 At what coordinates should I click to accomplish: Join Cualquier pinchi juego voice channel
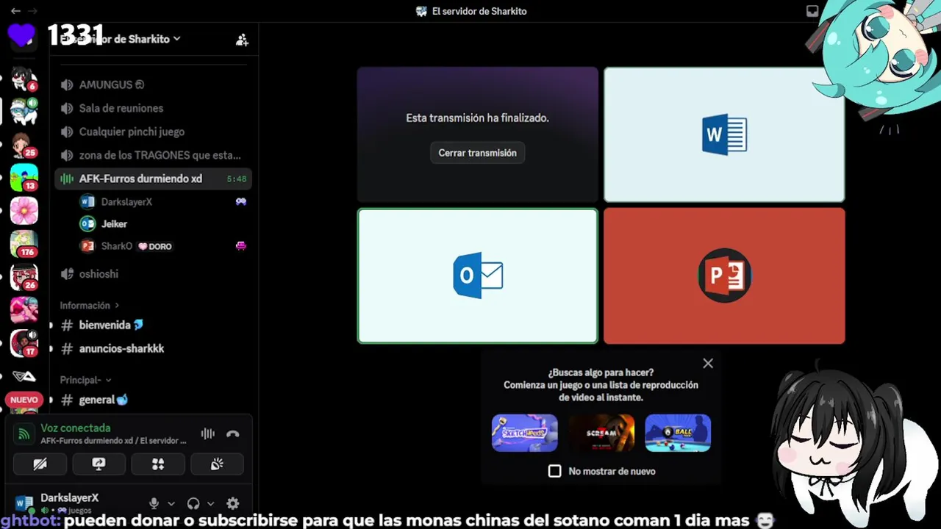(x=152, y=132)
